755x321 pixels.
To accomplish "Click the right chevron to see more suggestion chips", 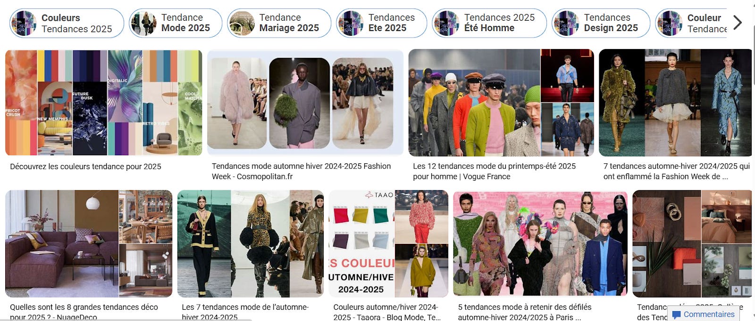I will [738, 23].
